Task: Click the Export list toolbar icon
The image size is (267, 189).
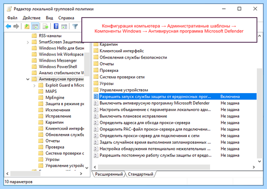Action: click(x=46, y=26)
